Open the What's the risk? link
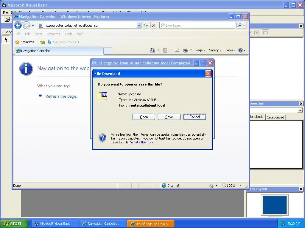The image size is (305, 228). point(141,142)
